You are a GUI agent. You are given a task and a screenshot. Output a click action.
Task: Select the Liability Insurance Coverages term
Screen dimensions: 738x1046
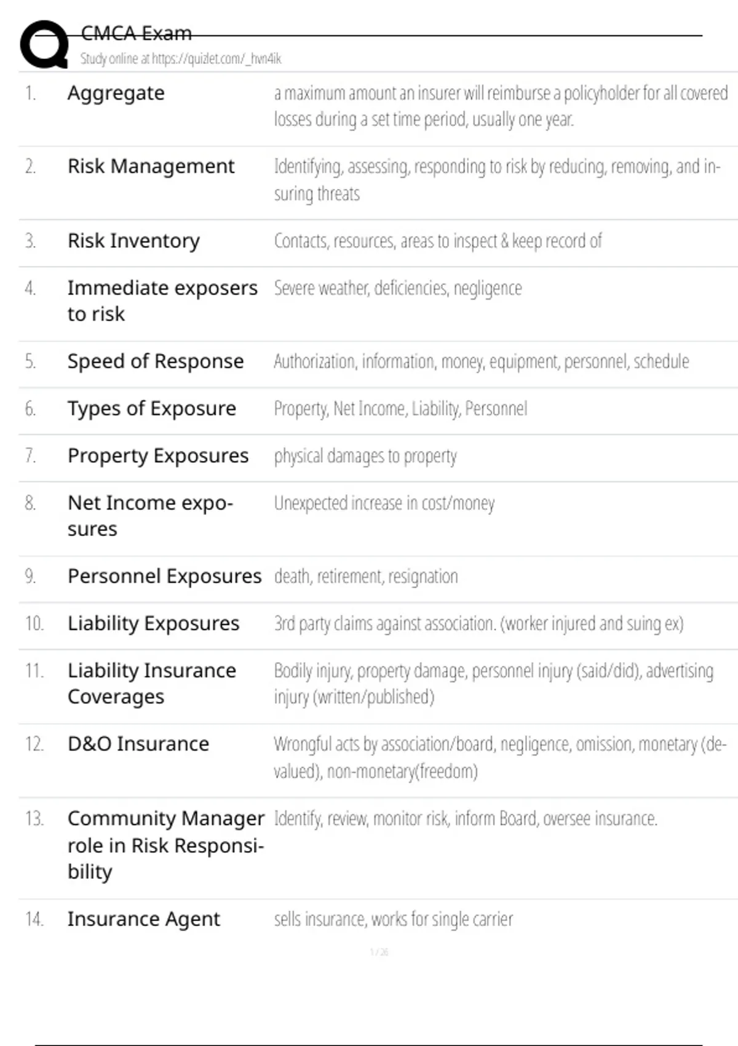tap(151, 683)
